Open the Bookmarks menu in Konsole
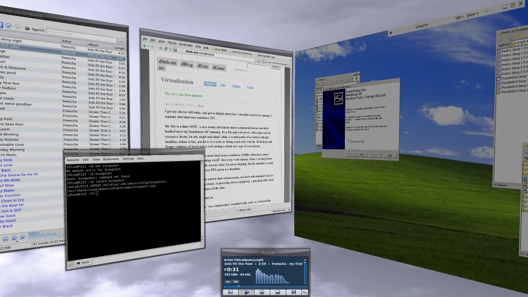The height and width of the screenshot is (297, 528). pos(112,159)
